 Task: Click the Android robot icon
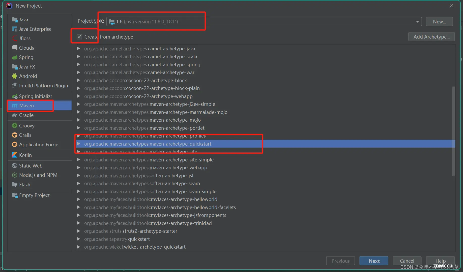click(15, 76)
